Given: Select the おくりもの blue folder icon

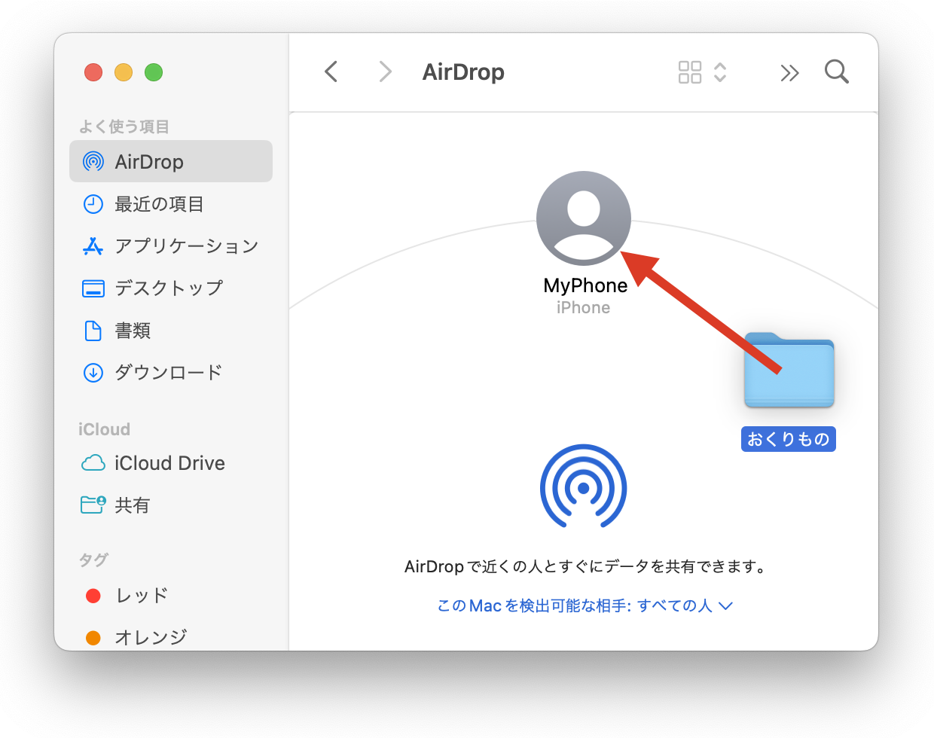Looking at the screenshot, I should coord(789,370).
